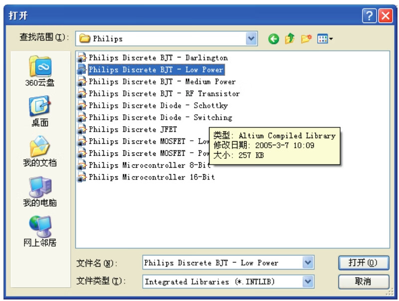Open 网上邻居 in the places sidebar

[x=40, y=232]
